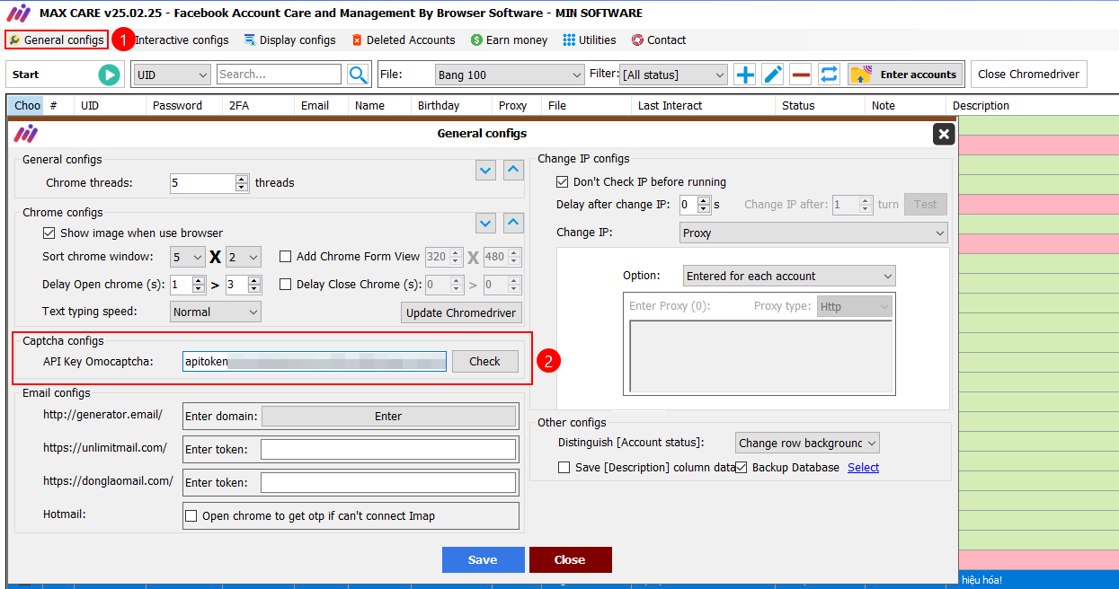The image size is (1119, 589).
Task: Click up chevron in Chrome configs group
Action: click(513, 223)
